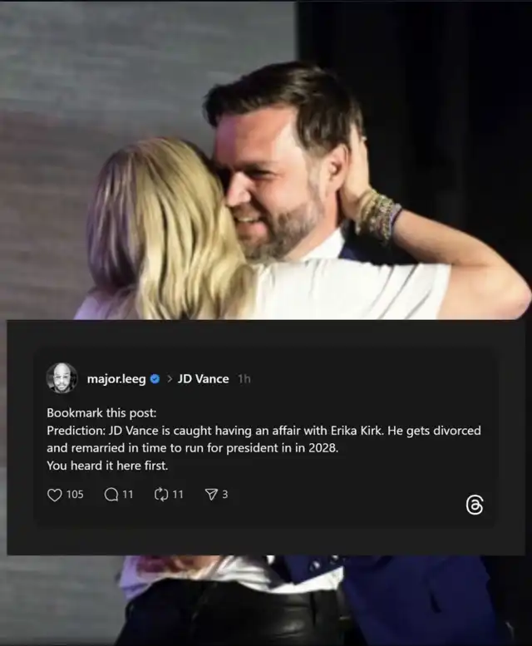Click the Threads logo icon
Image resolution: width=532 pixels, height=646 pixels.
click(x=475, y=505)
